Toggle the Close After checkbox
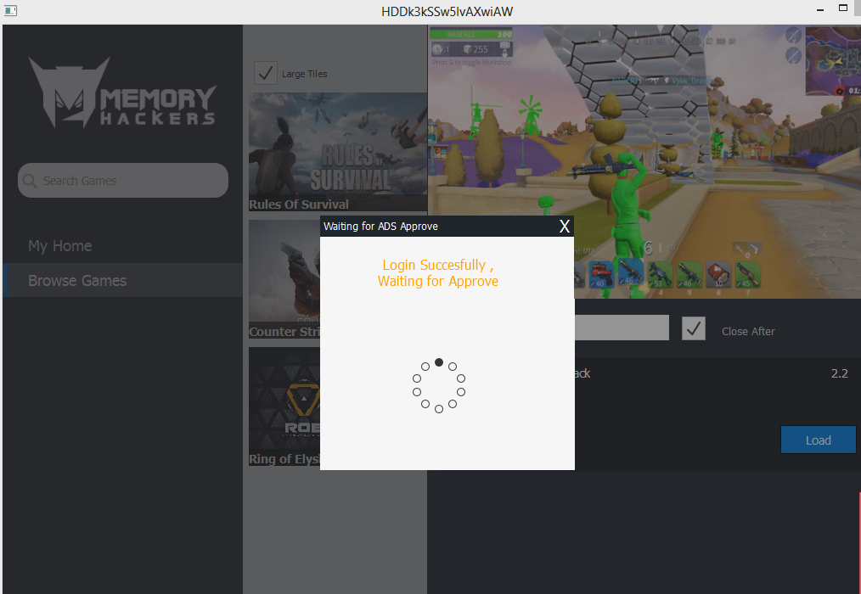 point(694,329)
